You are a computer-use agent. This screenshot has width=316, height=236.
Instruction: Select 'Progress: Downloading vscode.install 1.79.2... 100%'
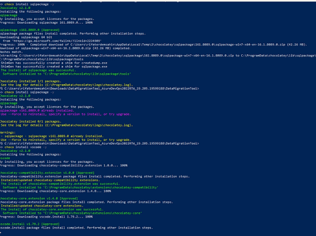click(46, 217)
